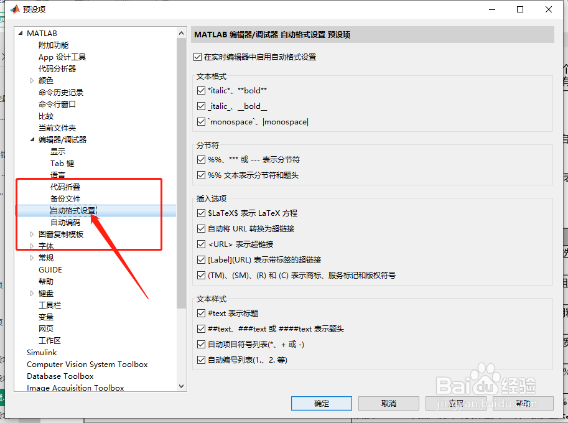Click the MATLAB logo icon in title bar

pyautogui.click(x=15, y=9)
